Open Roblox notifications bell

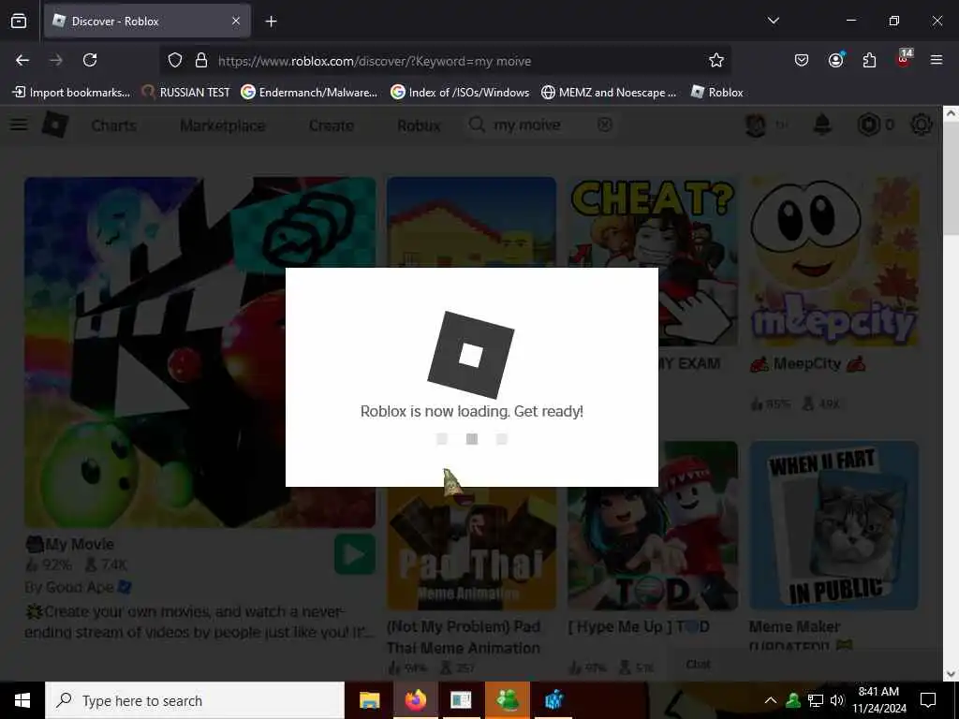(x=822, y=125)
